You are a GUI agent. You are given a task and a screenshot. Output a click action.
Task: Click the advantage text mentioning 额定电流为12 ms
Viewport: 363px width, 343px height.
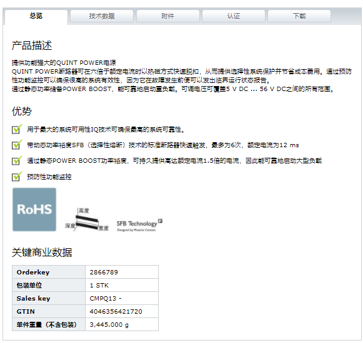point(163,145)
